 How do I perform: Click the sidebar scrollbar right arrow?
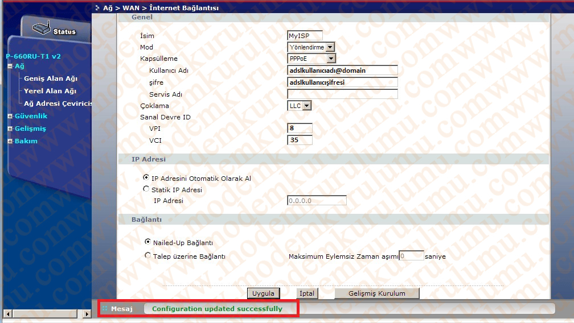(87, 313)
